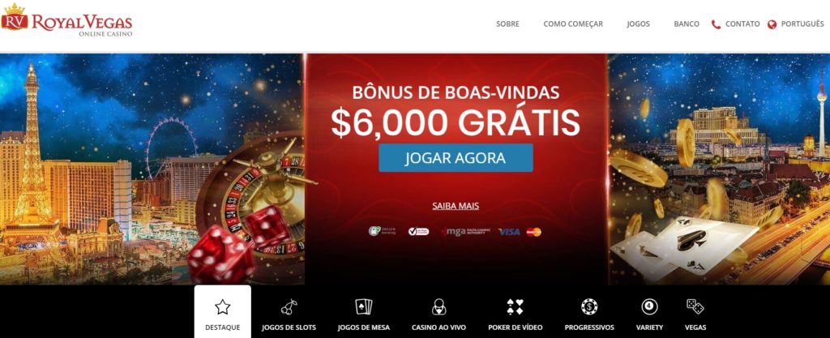This screenshot has width=830, height=338.
Task: Click the phone icon beside Contato
Action: pyautogui.click(x=717, y=24)
